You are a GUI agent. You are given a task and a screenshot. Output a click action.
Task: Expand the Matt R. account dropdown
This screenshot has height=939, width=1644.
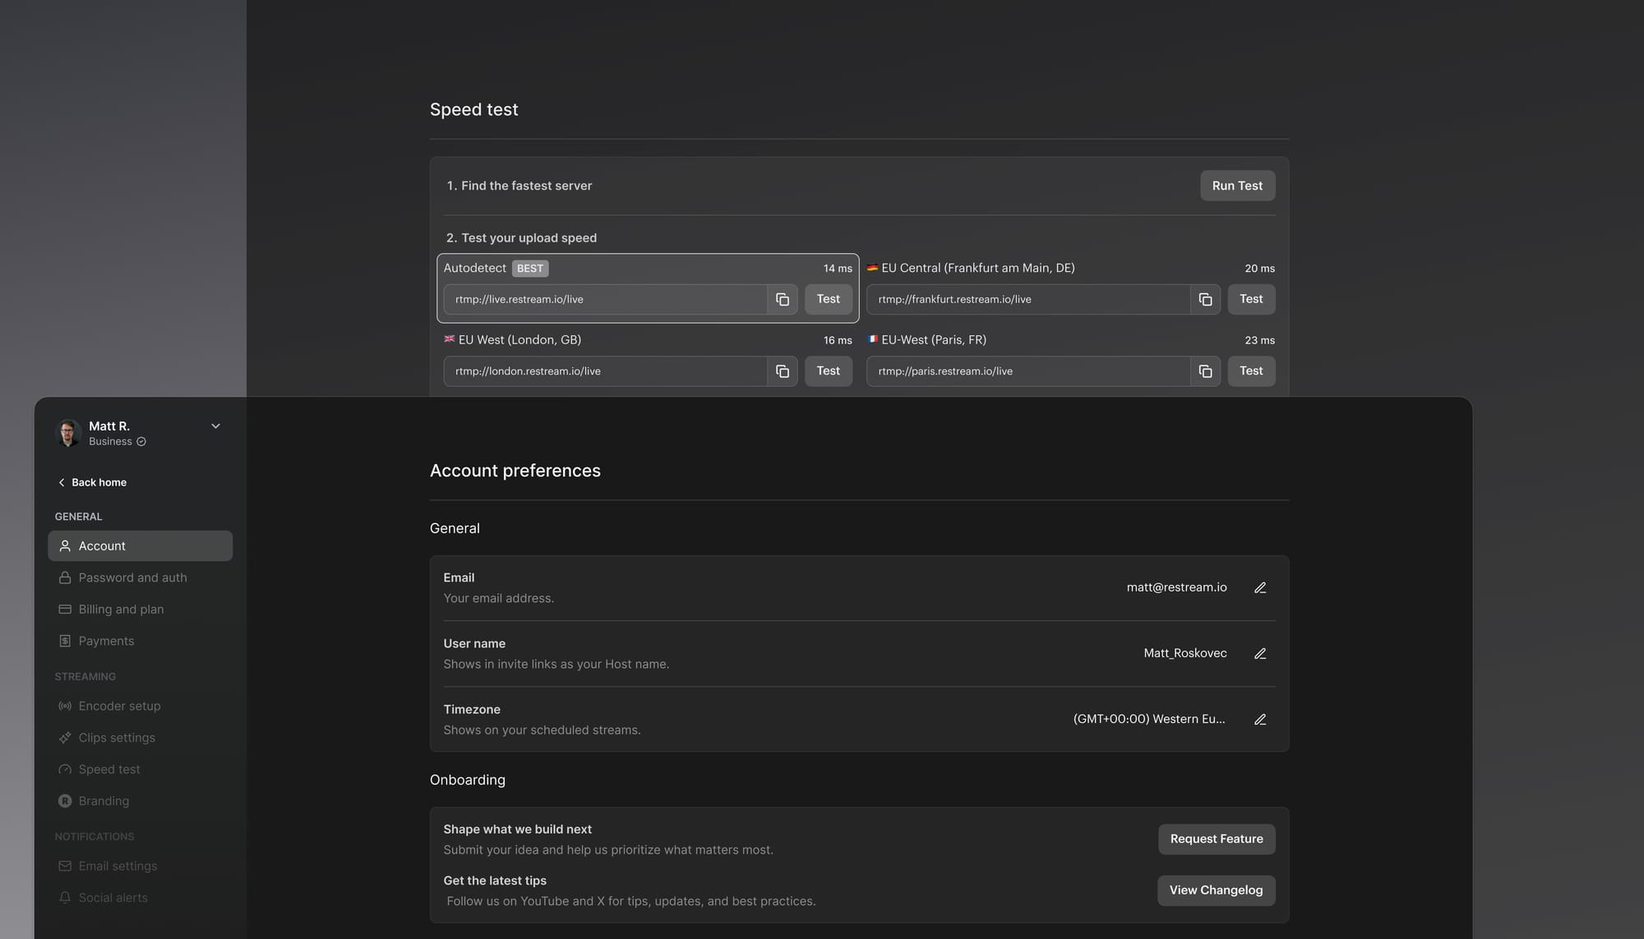pyautogui.click(x=215, y=426)
